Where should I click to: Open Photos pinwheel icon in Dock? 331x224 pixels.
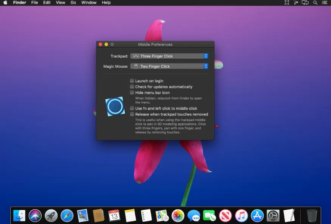pyautogui.click(x=178, y=216)
